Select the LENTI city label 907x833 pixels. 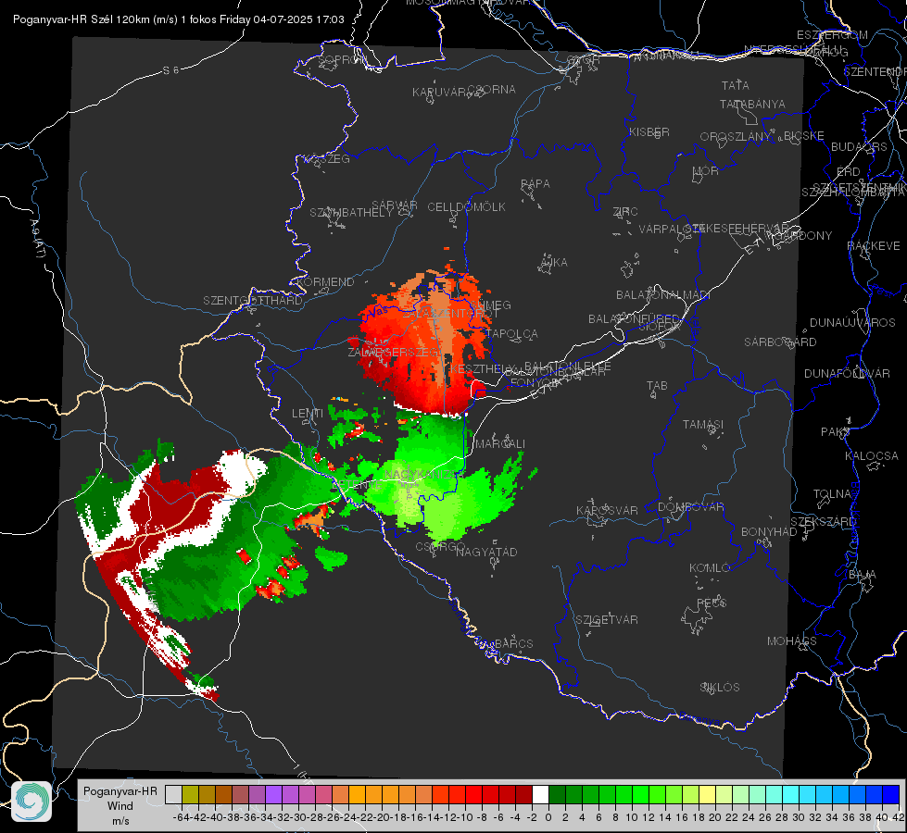coord(308,414)
